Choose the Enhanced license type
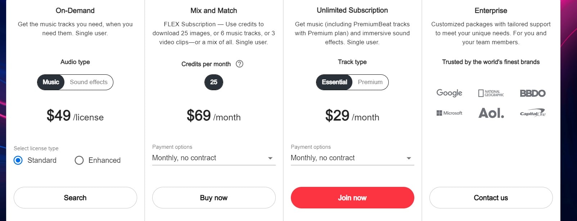Image resolution: width=577 pixels, height=221 pixels. coord(79,160)
